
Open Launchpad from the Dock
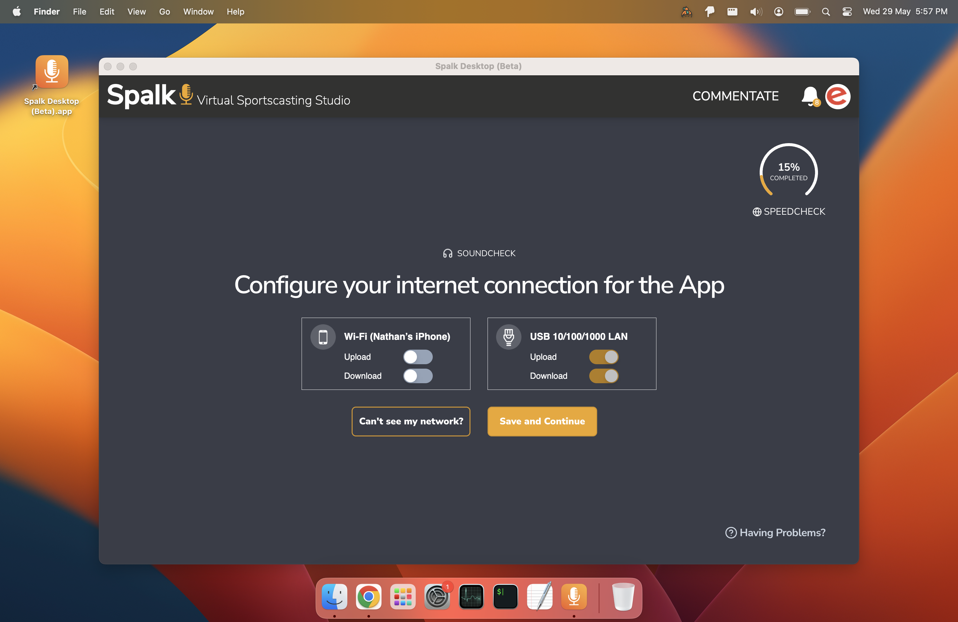coord(403,597)
